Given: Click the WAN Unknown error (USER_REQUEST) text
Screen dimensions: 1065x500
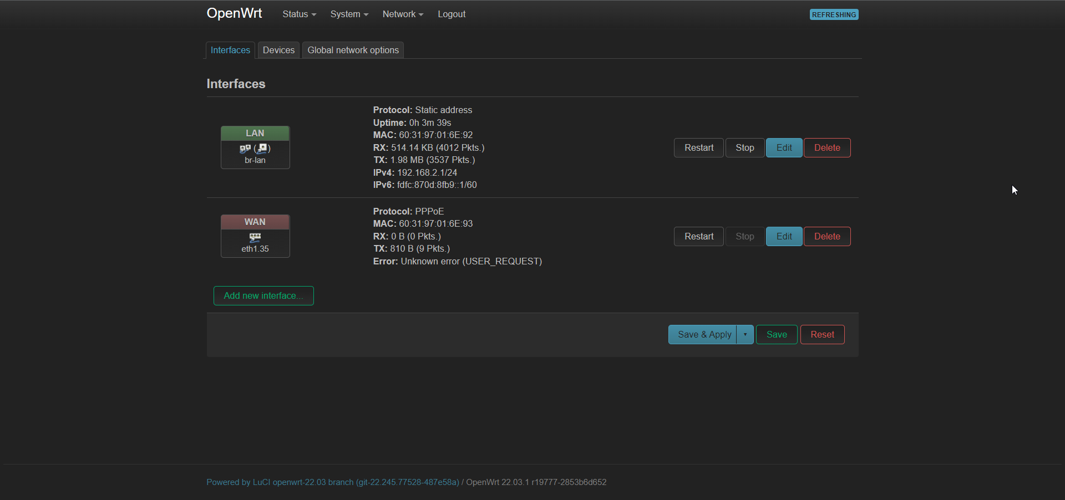Looking at the screenshot, I should (471, 261).
